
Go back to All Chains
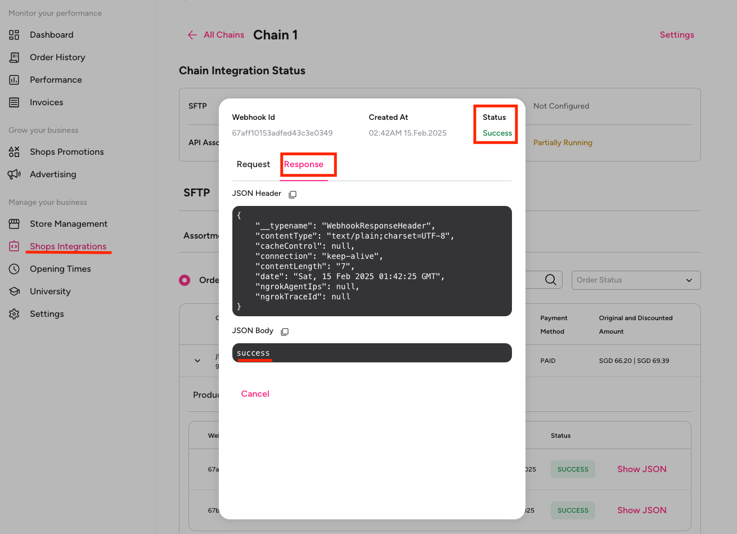pos(217,35)
